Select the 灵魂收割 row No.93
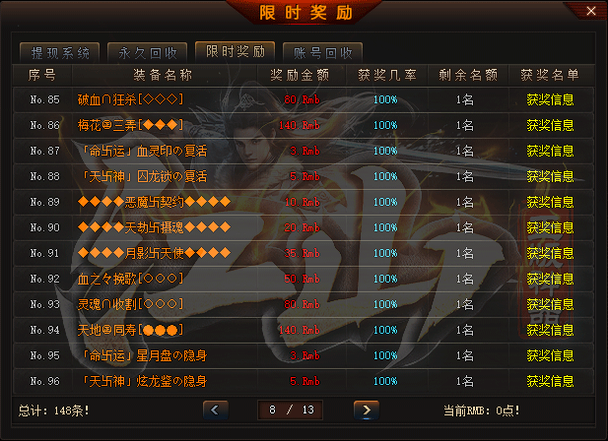The height and width of the screenshot is (441, 608). (x=304, y=305)
